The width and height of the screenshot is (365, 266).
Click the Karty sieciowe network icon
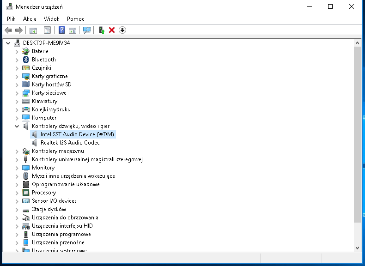26,93
